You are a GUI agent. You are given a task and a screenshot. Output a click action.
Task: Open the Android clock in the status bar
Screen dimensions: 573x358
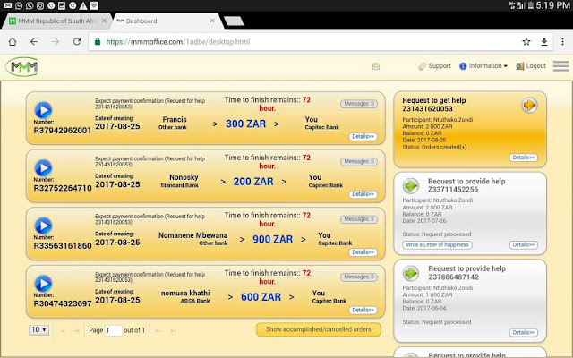[553, 5]
